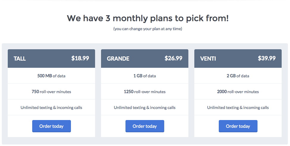Click the $39.99 price
Viewport: 290px width, 146px height.
click(267, 58)
